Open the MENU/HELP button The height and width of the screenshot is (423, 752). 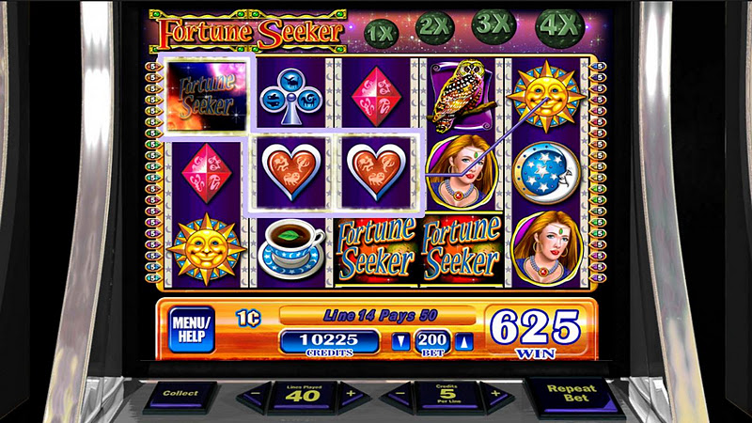pyautogui.click(x=192, y=330)
